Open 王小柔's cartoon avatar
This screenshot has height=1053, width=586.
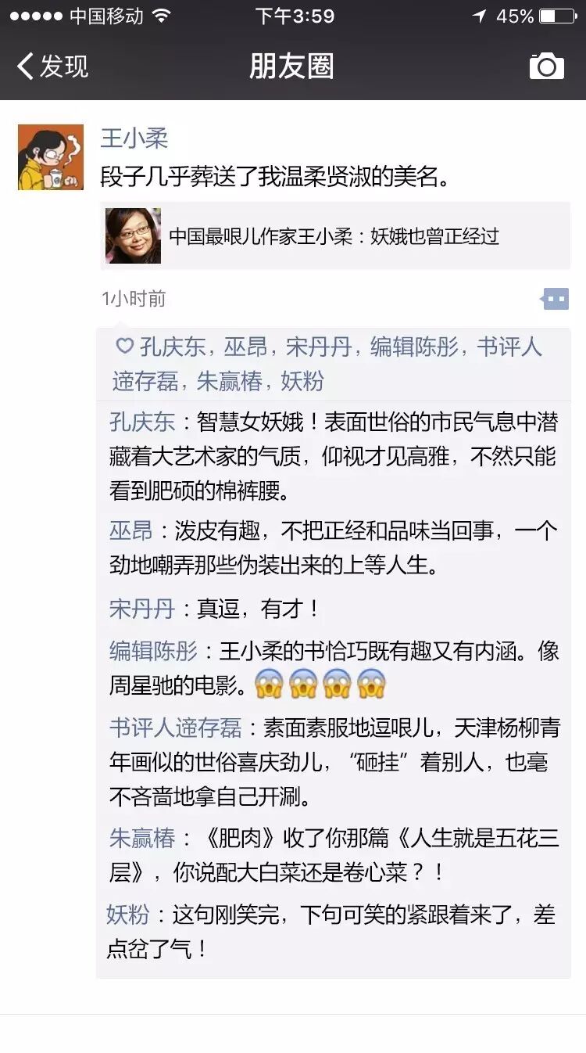51,157
